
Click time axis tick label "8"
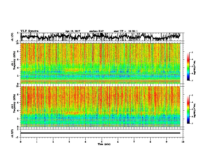[x=150, y=142]
